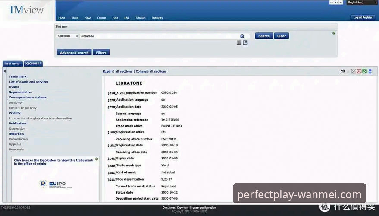This screenshot has height=216, width=379.
Task: Open the Tutorials page
Action: (x=141, y=18)
